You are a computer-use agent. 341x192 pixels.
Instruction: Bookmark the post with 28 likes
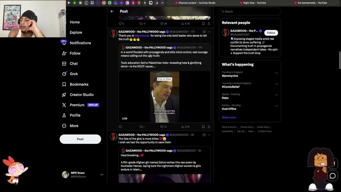click(x=203, y=23)
